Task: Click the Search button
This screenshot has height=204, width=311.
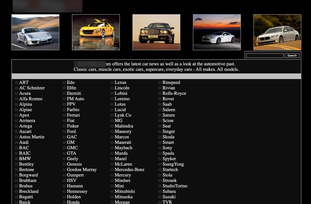Action: pyautogui.click(x=292, y=56)
